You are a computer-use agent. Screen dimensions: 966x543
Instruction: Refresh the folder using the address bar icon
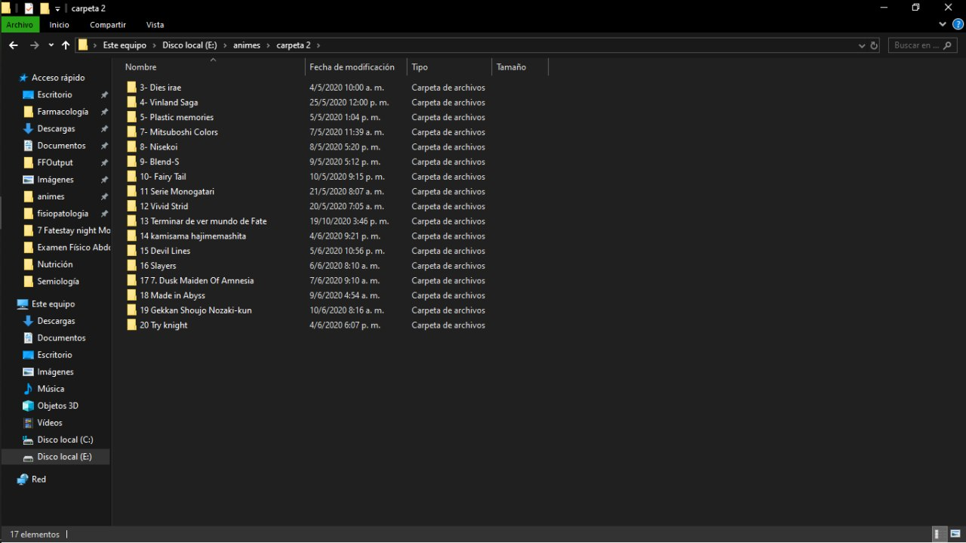(x=874, y=45)
